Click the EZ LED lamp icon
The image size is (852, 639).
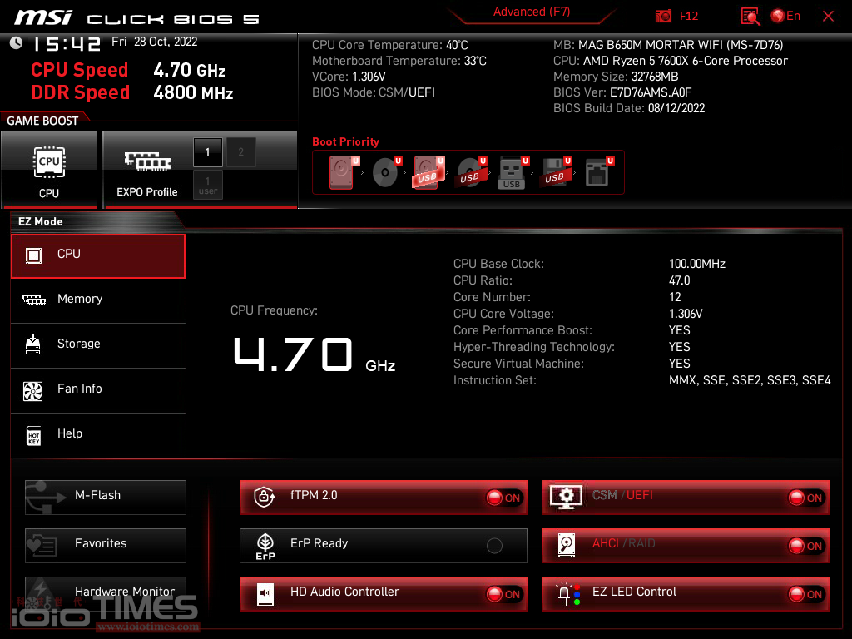567,594
